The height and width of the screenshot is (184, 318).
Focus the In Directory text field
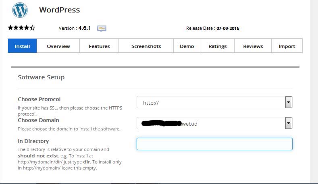click(214, 144)
